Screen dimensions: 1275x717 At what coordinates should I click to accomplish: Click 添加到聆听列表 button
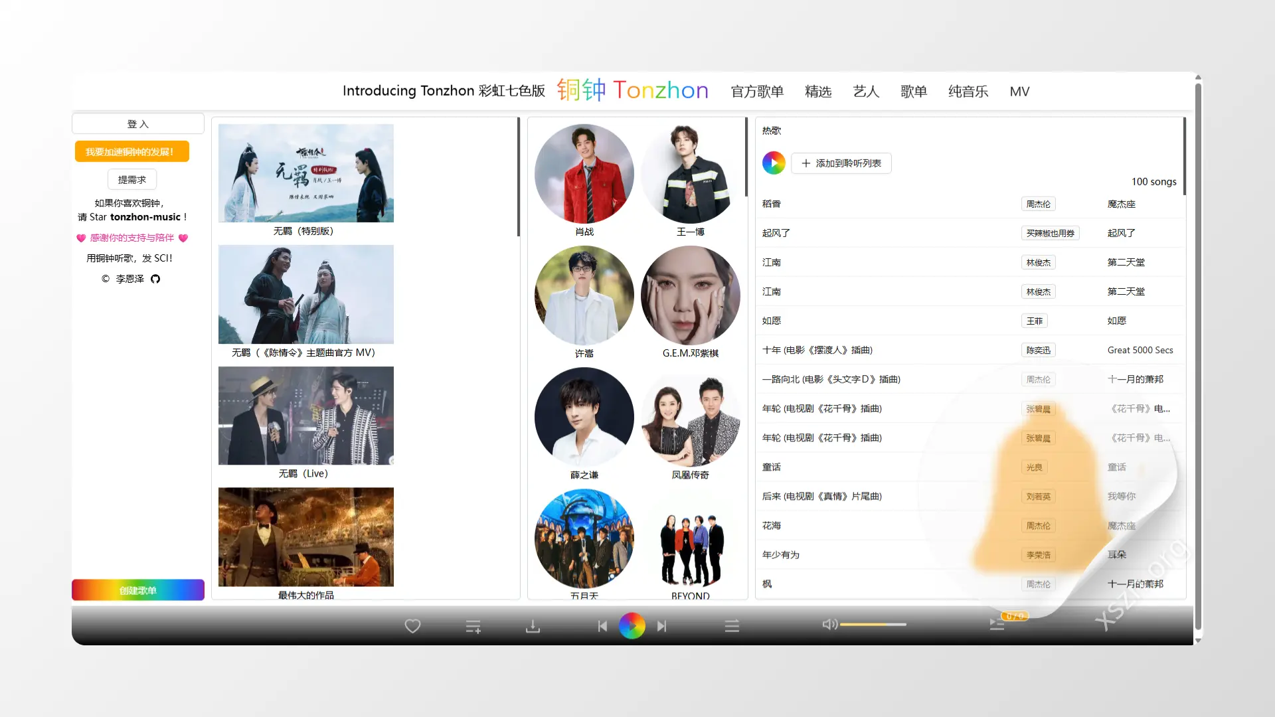[x=841, y=163]
